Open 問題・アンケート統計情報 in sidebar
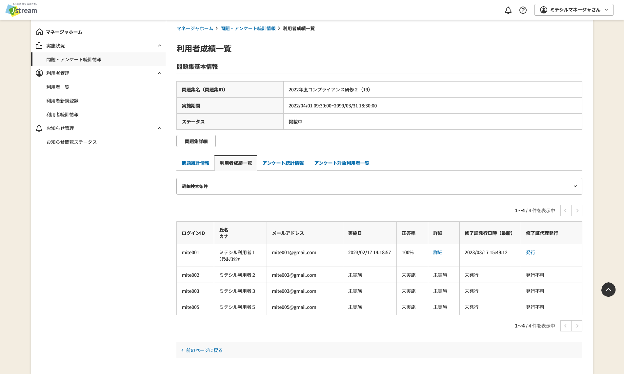The width and height of the screenshot is (624, 374). (98, 59)
